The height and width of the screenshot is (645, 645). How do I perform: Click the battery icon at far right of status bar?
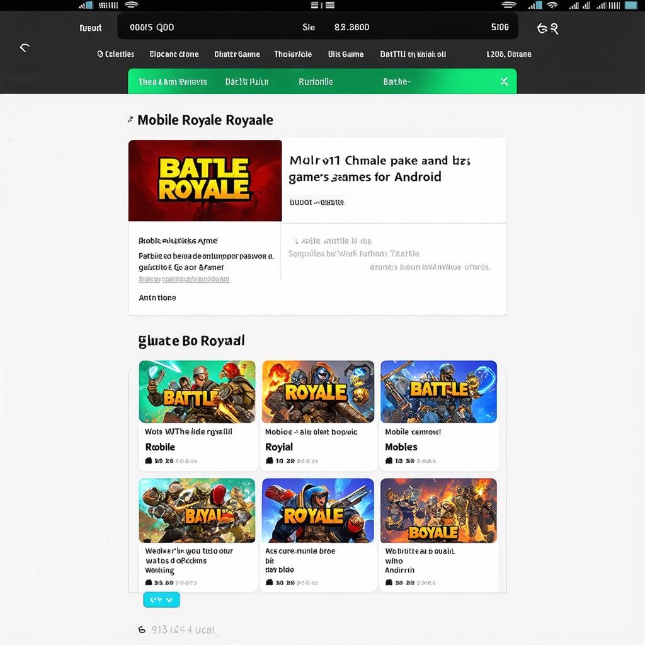point(630,5)
